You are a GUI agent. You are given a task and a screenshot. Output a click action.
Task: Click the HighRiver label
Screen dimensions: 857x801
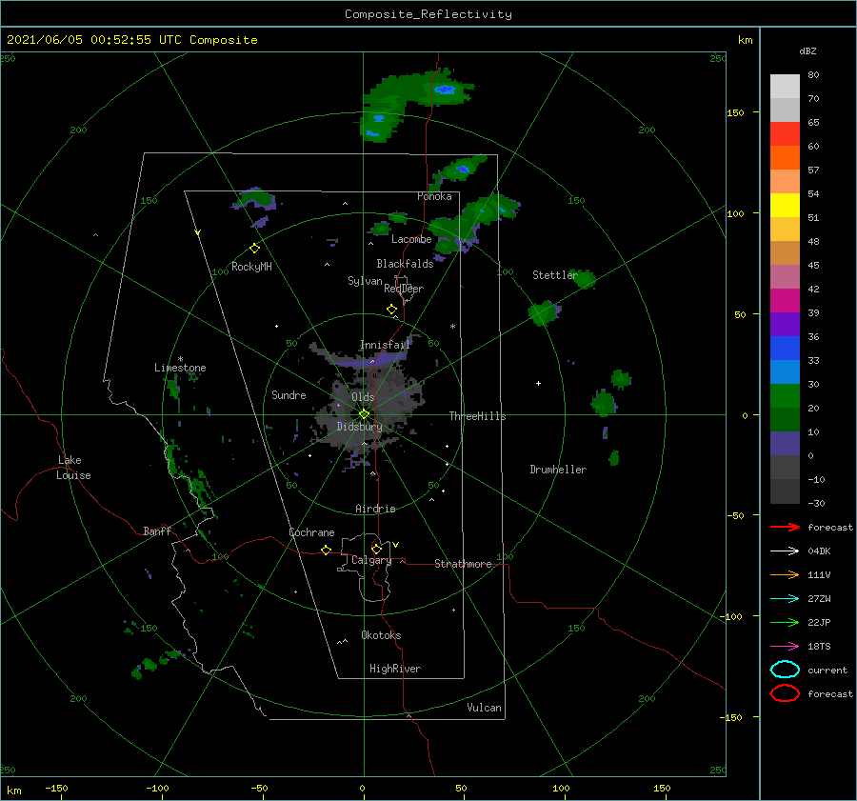(x=395, y=669)
